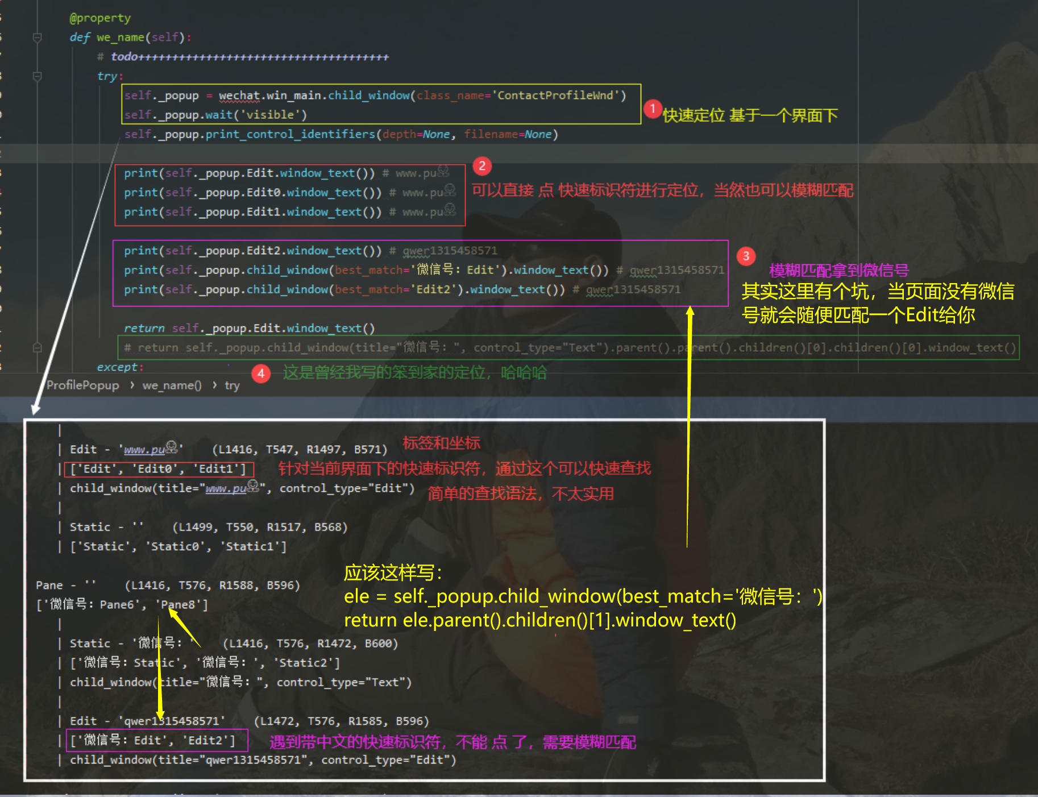The width and height of the screenshot is (1038, 797).
Task: Click output row ['Static', 'Static0', 'Static1']
Action: [x=178, y=546]
